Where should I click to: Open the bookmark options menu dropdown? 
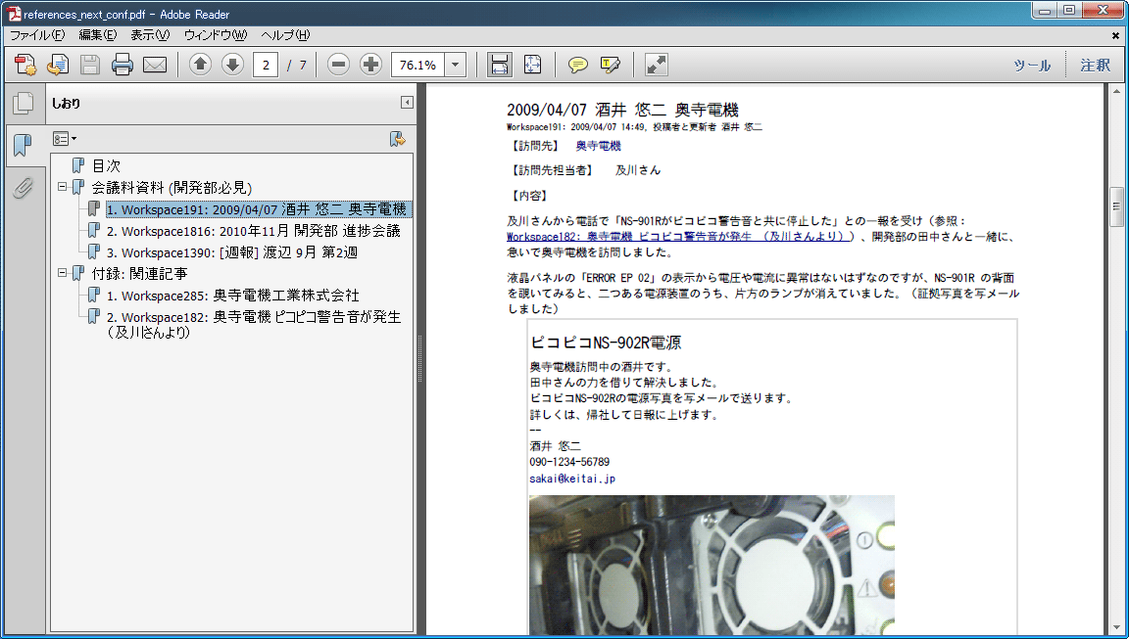[x=65, y=139]
